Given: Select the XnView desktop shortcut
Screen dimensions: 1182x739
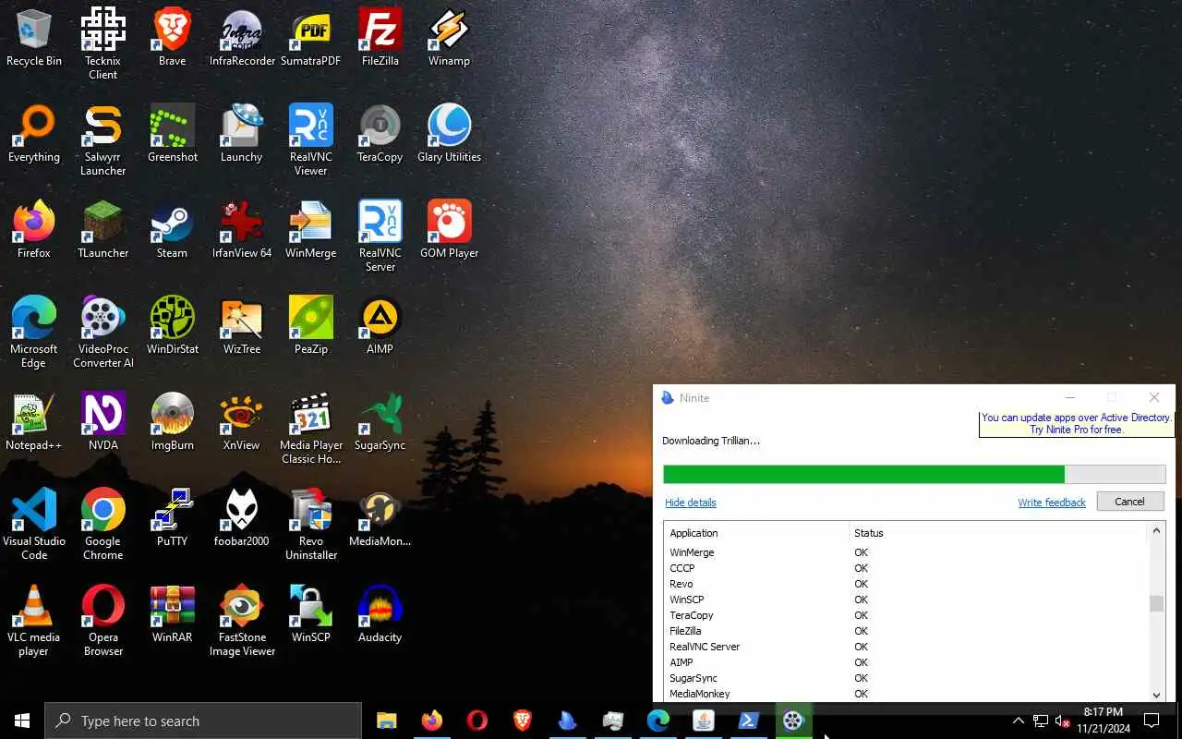Looking at the screenshot, I should [x=242, y=423].
